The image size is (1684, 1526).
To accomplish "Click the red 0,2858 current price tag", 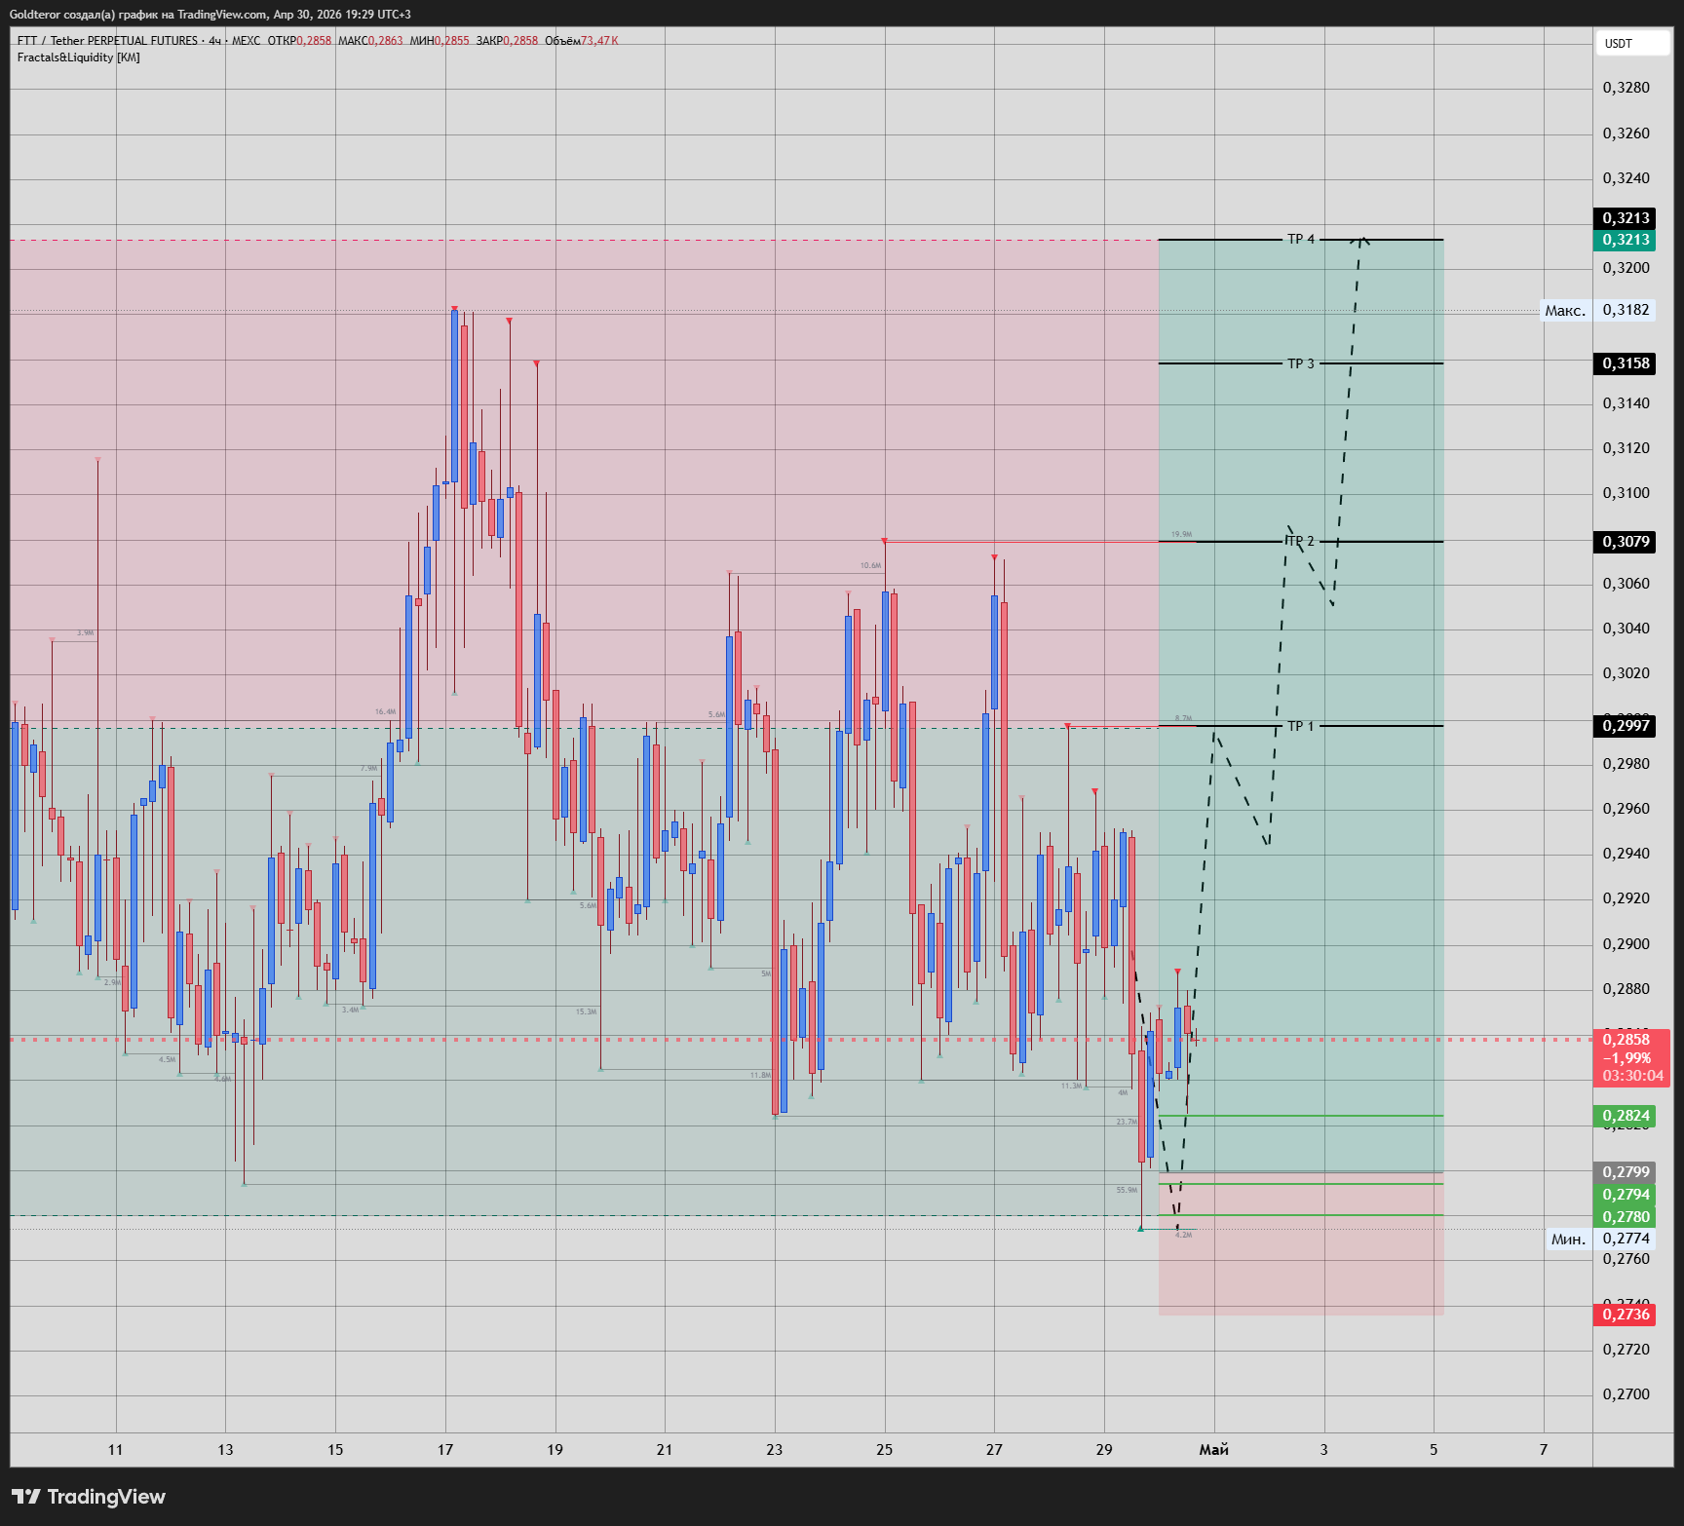I will tap(1627, 1040).
